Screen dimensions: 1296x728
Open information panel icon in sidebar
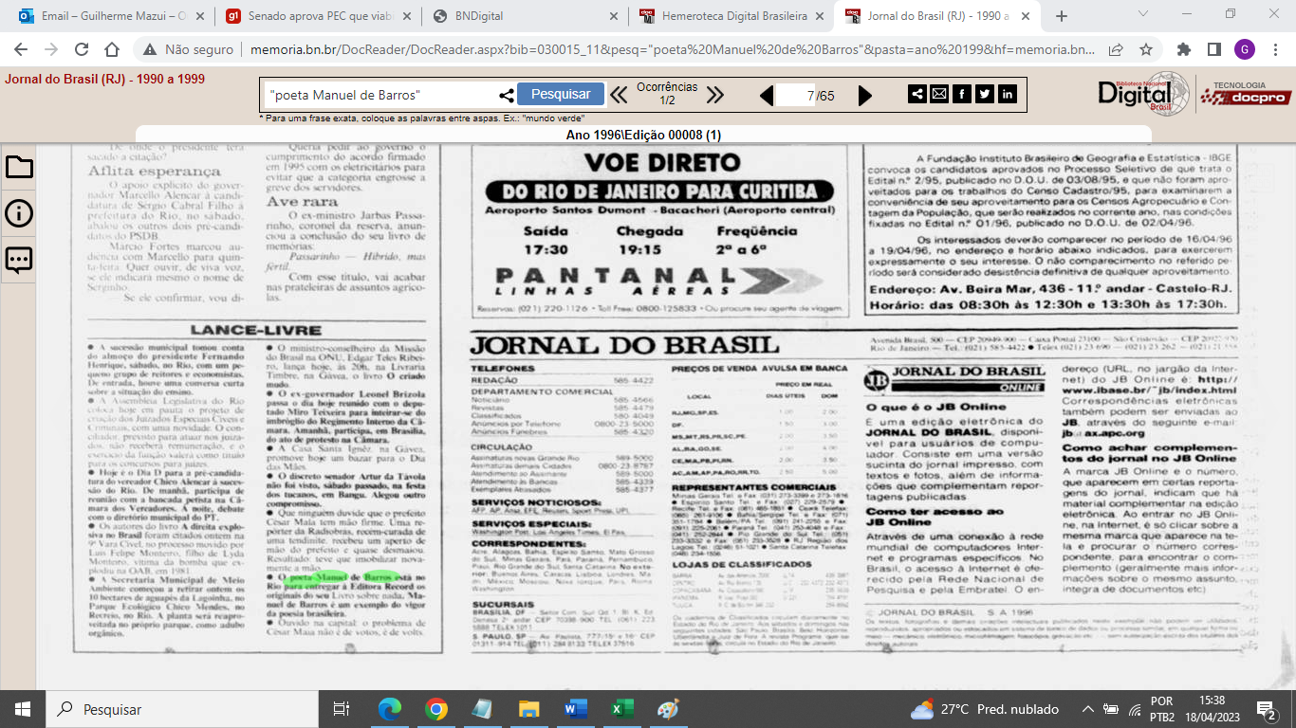[19, 213]
